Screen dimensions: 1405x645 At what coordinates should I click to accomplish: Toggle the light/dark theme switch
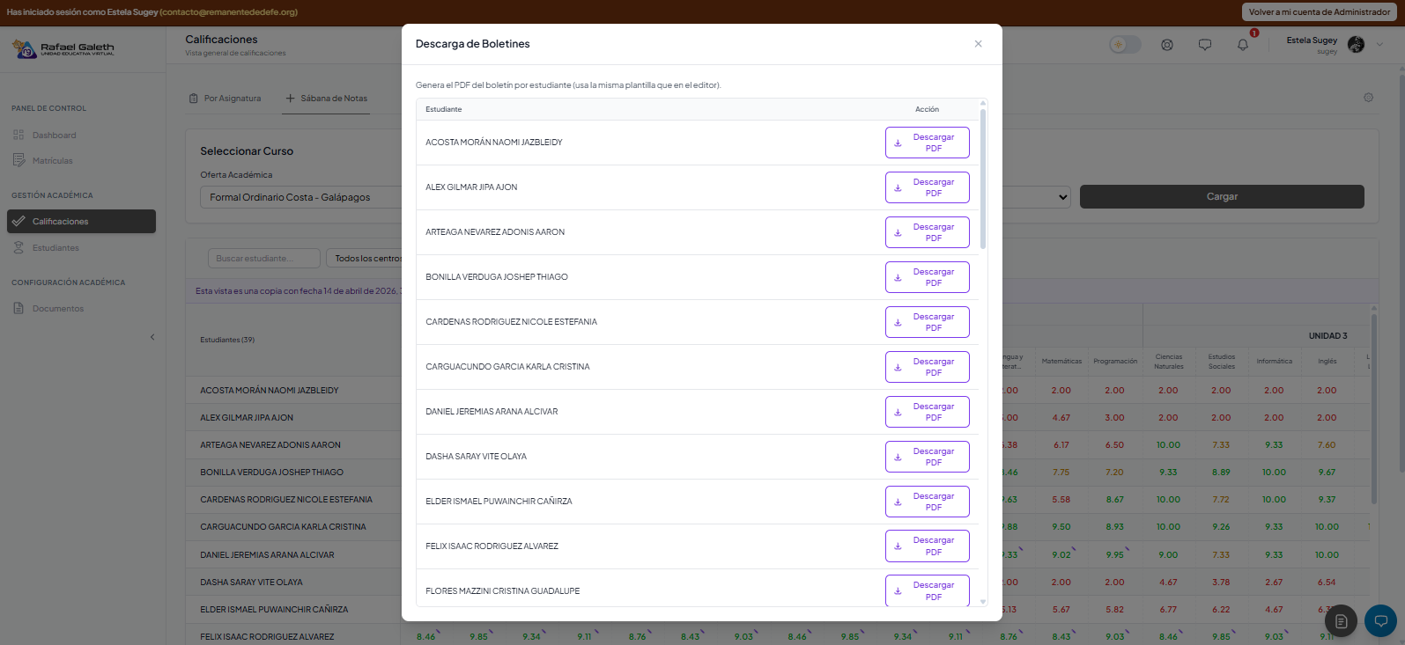1124,45
